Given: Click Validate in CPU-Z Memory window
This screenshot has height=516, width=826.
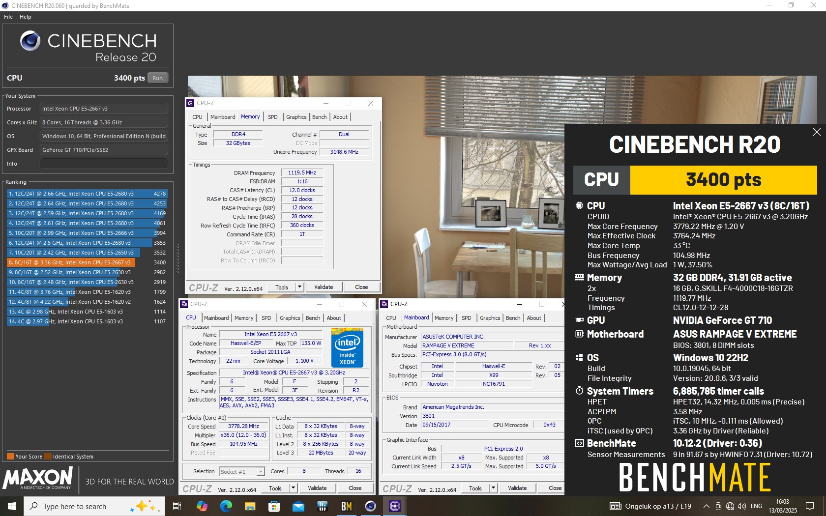Looking at the screenshot, I should 324,287.
